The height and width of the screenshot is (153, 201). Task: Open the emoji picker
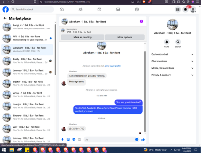point(137,139)
